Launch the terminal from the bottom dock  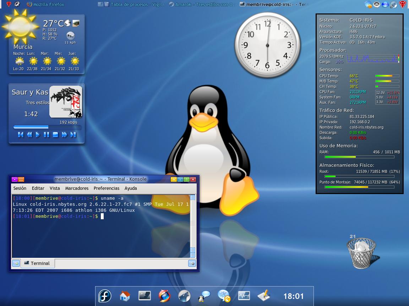coord(144,296)
